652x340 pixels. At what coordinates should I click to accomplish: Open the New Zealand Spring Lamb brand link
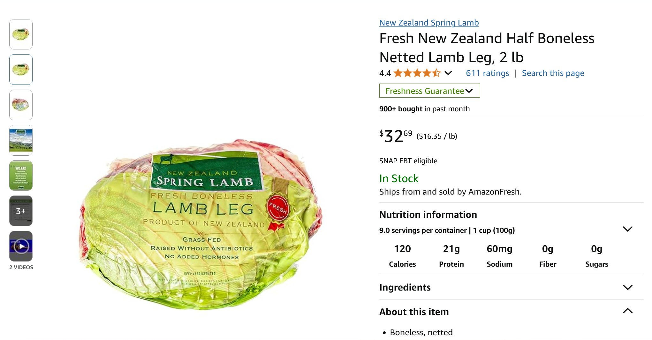pyautogui.click(x=429, y=23)
